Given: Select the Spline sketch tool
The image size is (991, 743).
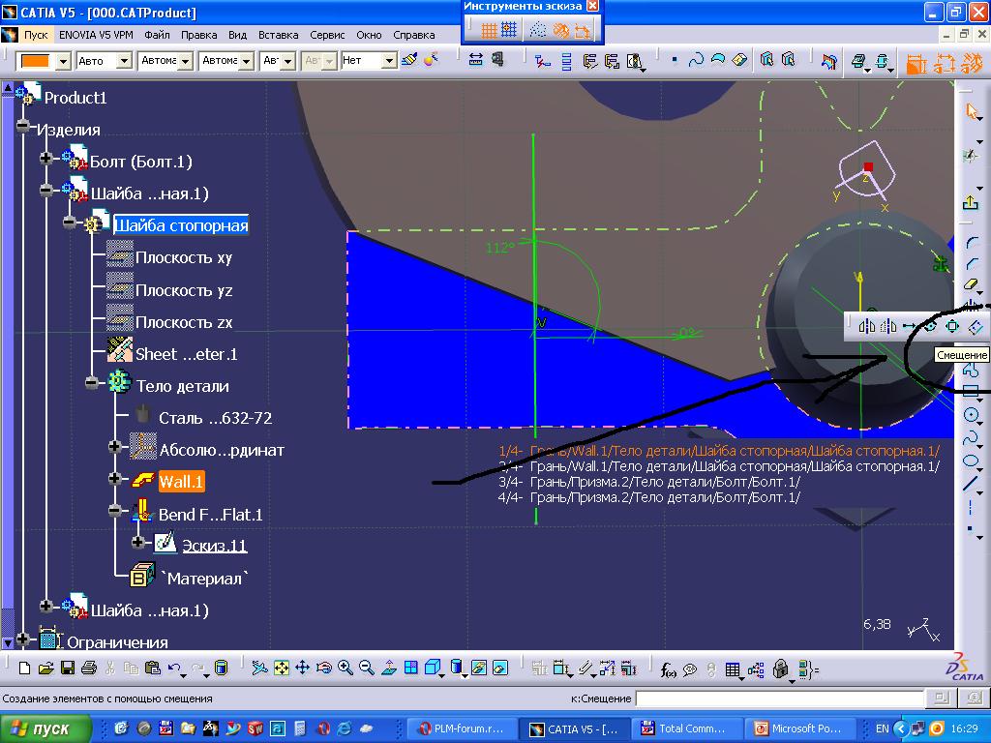Looking at the screenshot, I should pos(971,438).
